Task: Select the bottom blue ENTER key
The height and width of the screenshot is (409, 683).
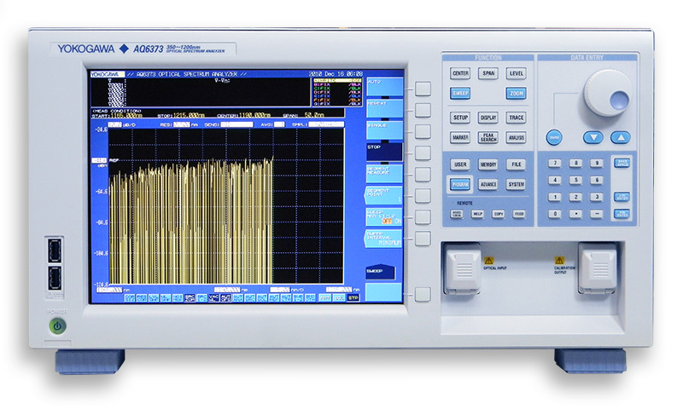Action: pos(622,214)
